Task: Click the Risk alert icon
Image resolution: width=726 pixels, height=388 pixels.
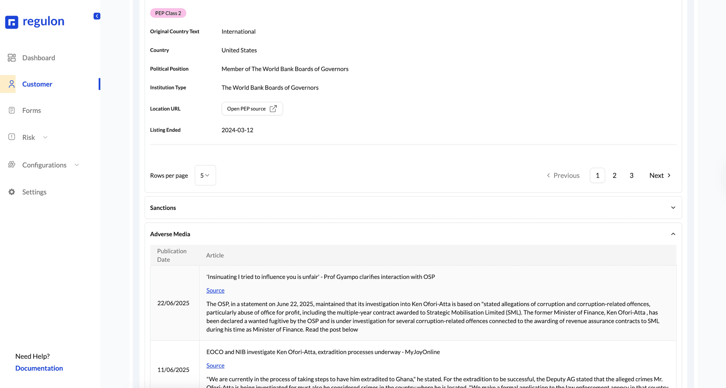Action: click(x=12, y=137)
